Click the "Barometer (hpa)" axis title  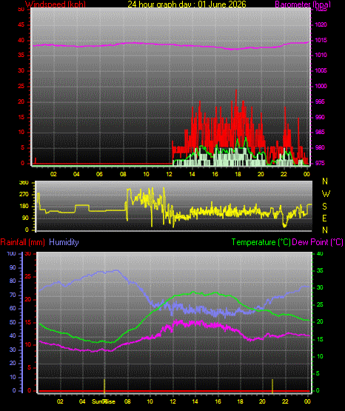[303, 4]
